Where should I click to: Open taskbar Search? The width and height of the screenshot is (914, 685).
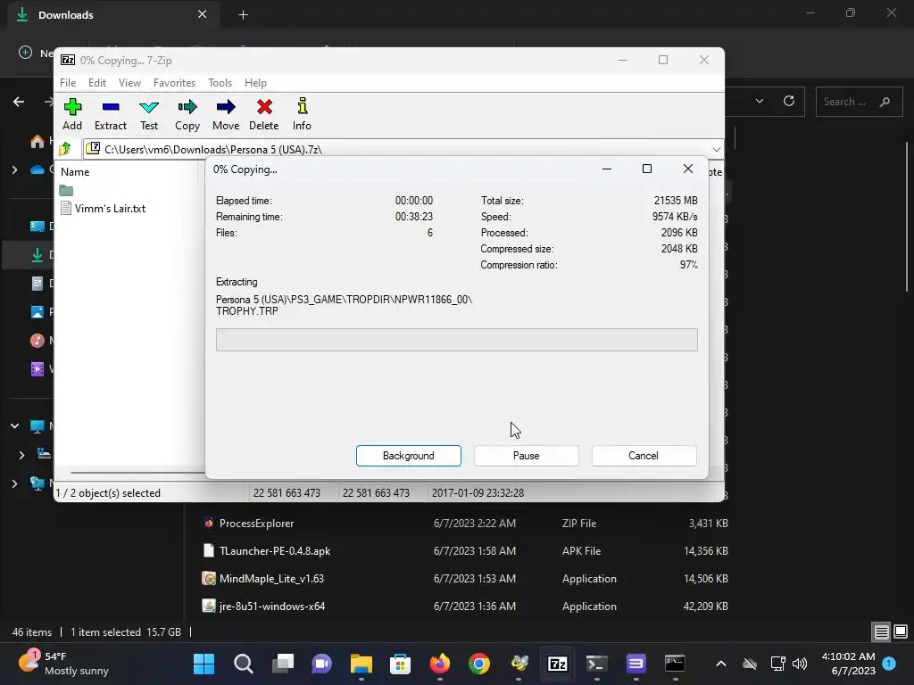tap(243, 664)
